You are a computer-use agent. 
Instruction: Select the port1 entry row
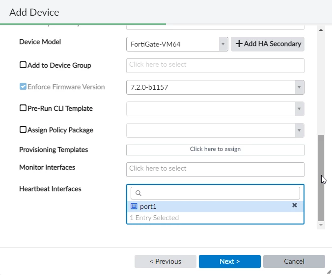(x=215, y=206)
